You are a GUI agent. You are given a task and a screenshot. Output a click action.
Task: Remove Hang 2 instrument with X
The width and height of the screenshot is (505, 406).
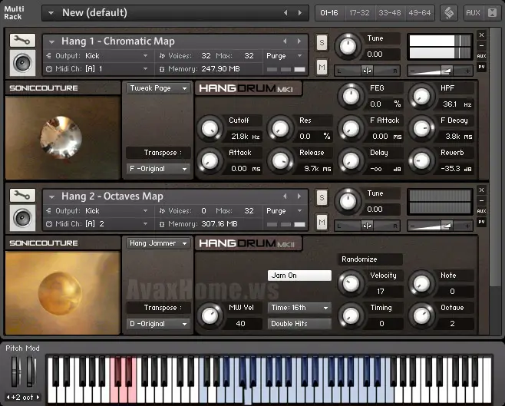point(481,190)
